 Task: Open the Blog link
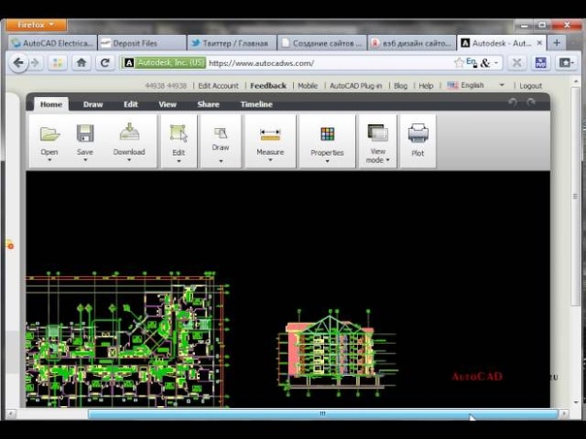tap(401, 86)
